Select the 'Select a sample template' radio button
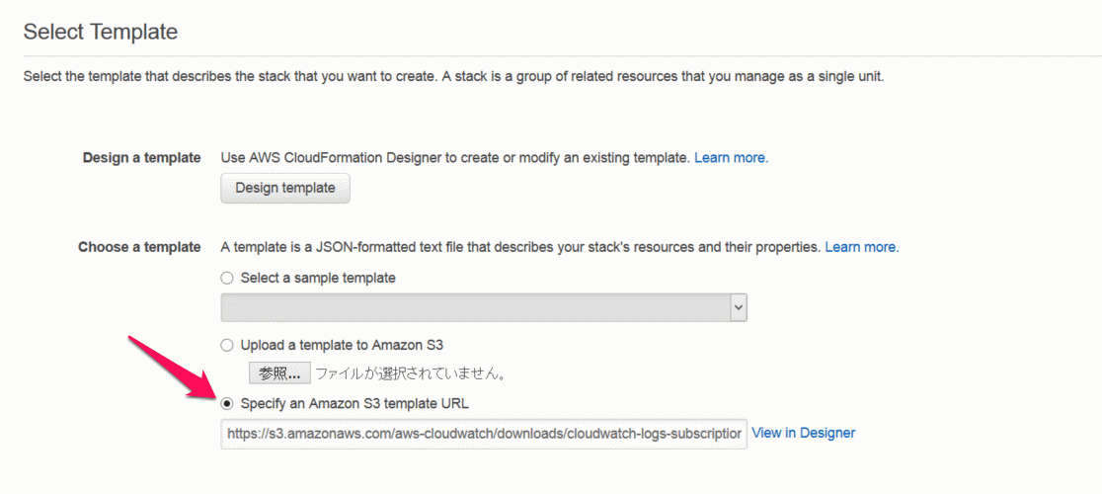 [227, 279]
